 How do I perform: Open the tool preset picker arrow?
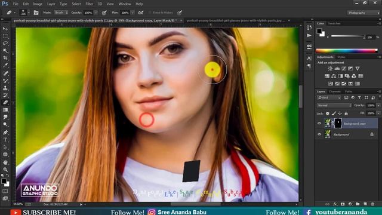pos(14,13)
